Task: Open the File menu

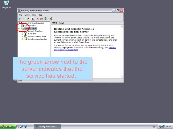Action: click(x=20, y=15)
